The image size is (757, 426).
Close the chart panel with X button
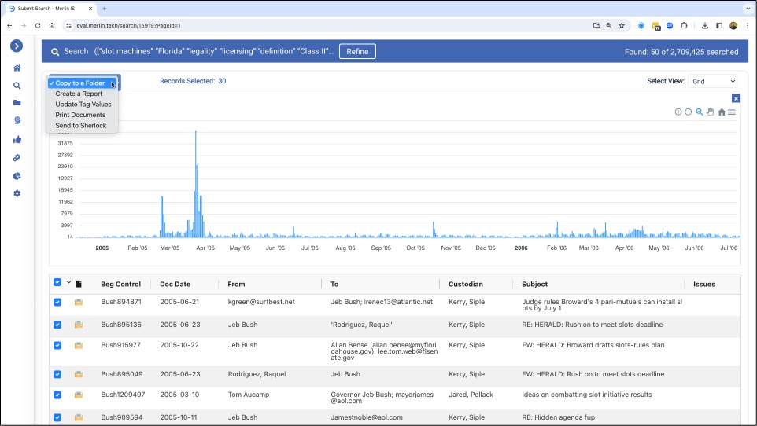click(736, 98)
